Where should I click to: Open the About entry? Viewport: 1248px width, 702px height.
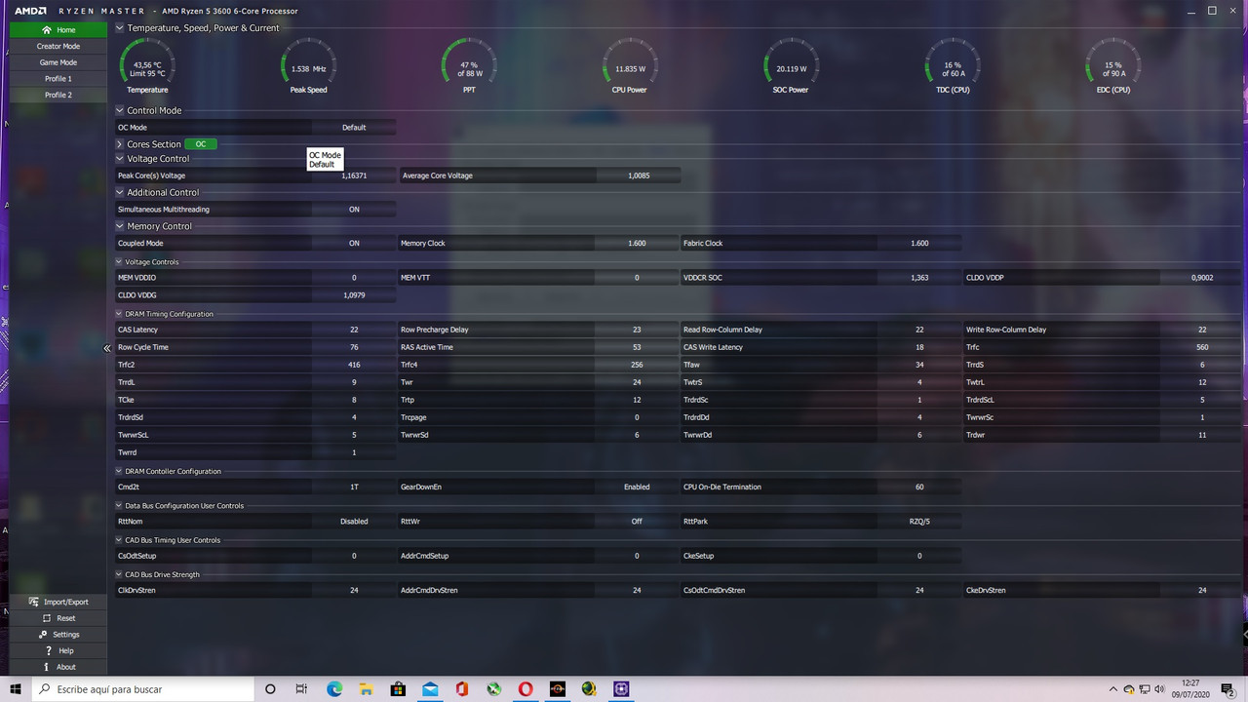[x=58, y=667]
